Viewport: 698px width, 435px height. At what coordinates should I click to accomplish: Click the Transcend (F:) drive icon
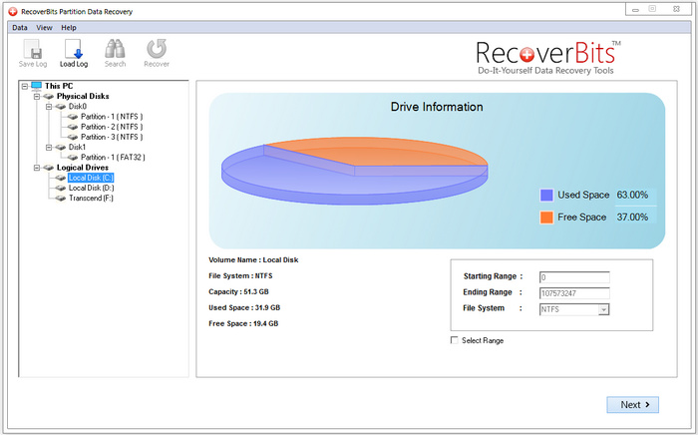(x=60, y=198)
